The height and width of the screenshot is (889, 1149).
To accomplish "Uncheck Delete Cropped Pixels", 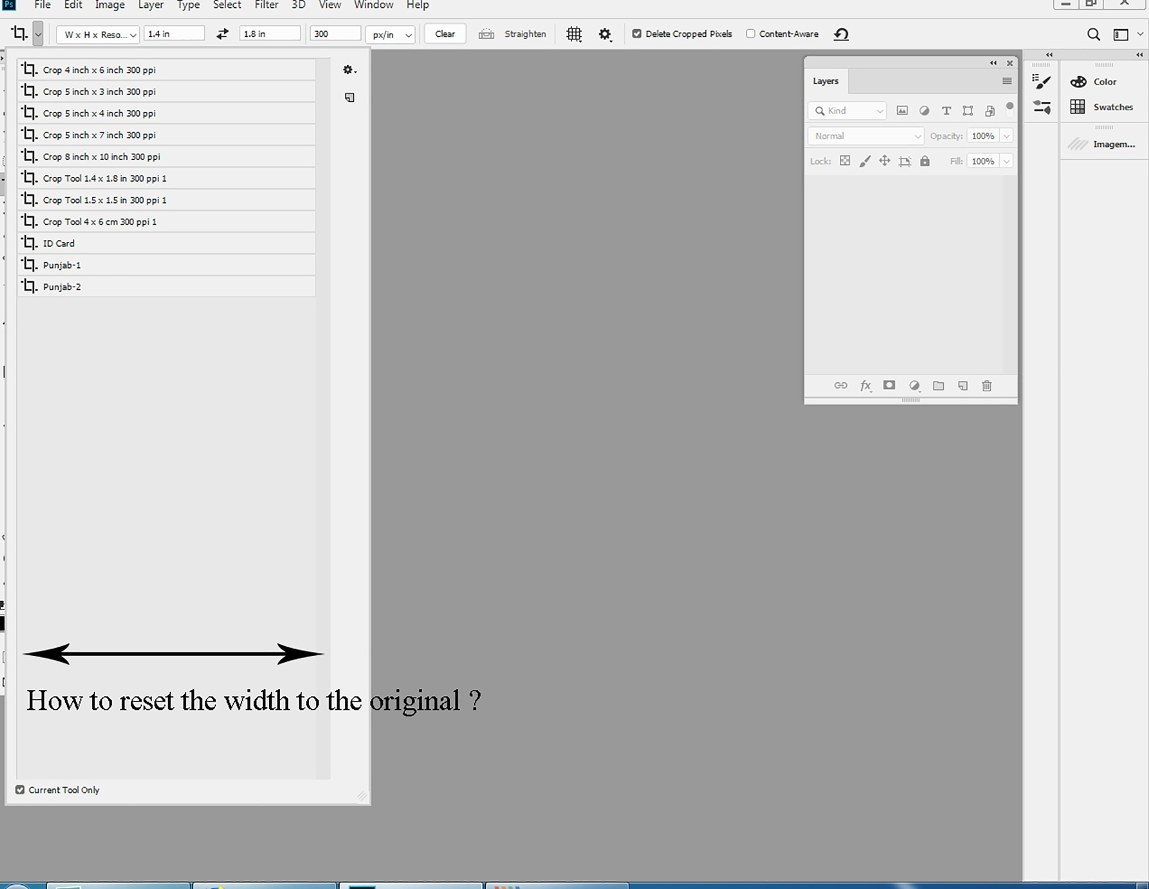I will [x=637, y=33].
